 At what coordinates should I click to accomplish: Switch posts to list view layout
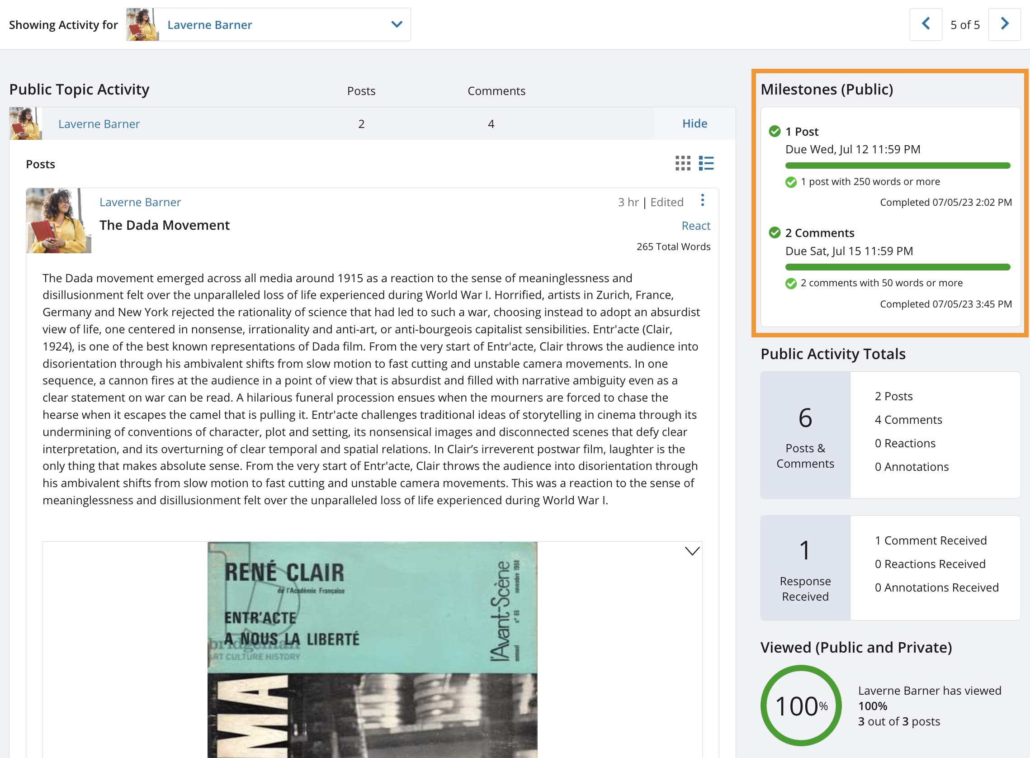click(706, 164)
